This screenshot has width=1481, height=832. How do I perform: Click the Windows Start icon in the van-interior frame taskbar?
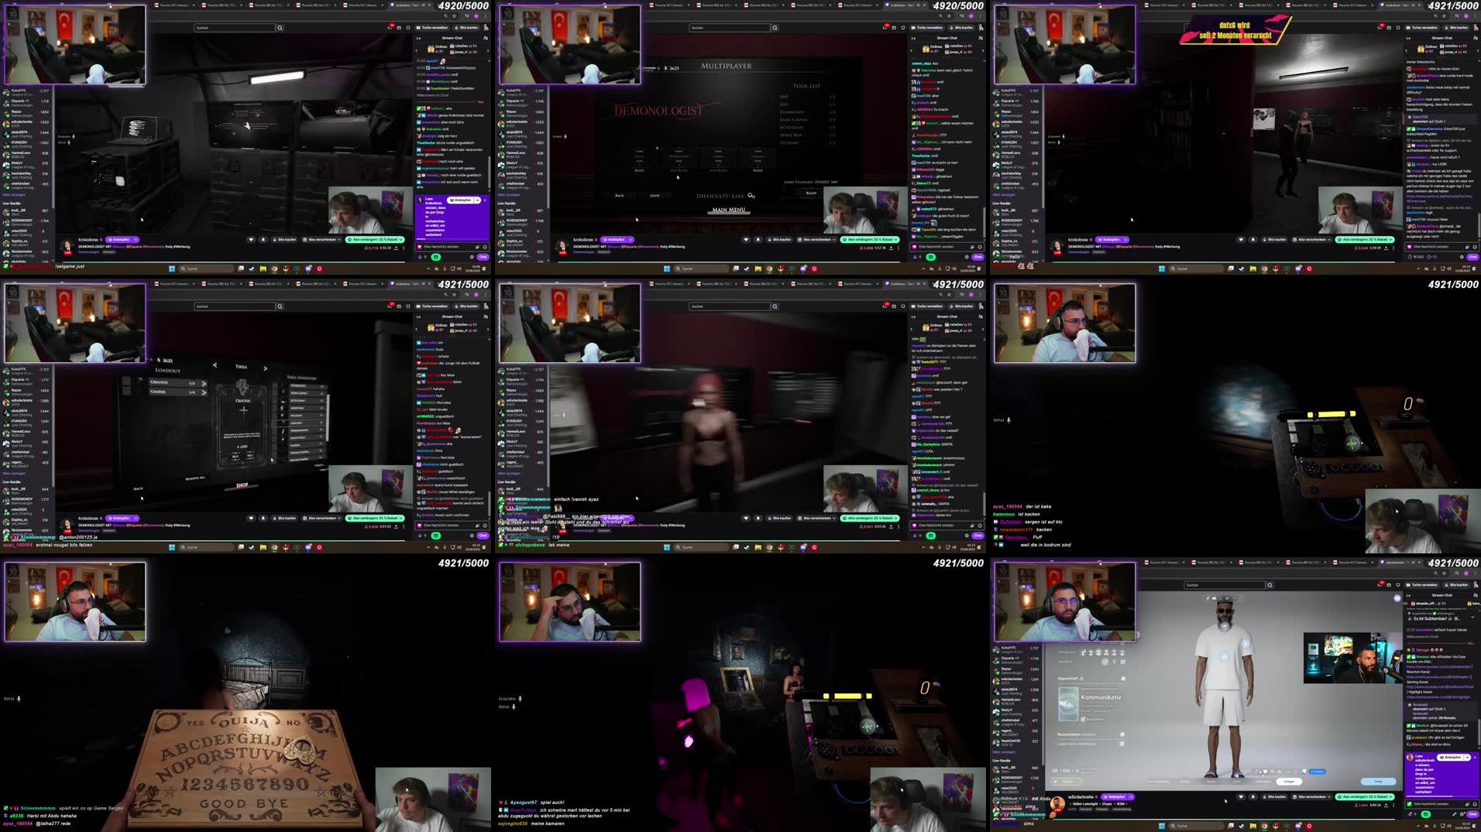(172, 269)
